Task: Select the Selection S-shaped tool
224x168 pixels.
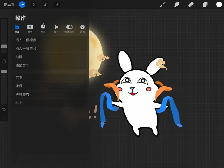Action: [x=45, y=5]
